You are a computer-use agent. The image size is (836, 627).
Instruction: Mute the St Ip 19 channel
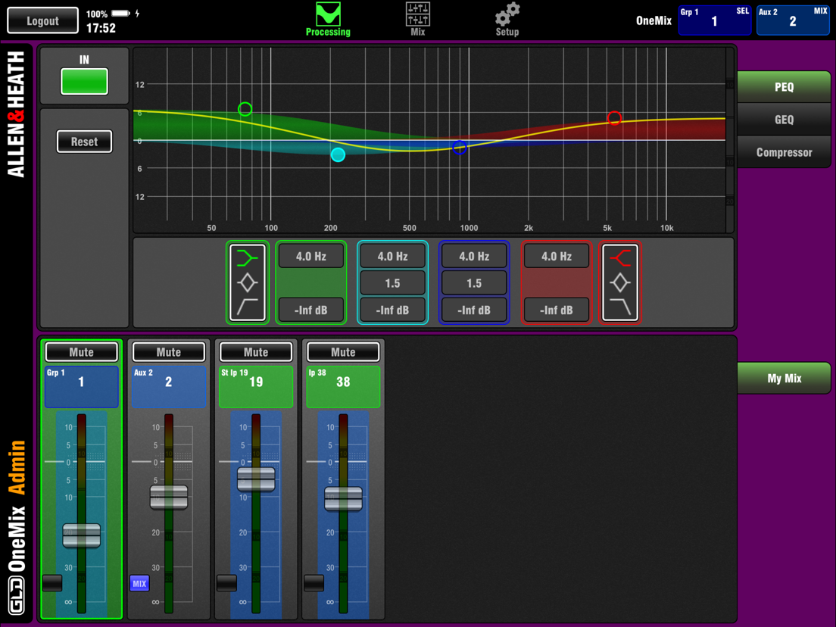pos(256,352)
